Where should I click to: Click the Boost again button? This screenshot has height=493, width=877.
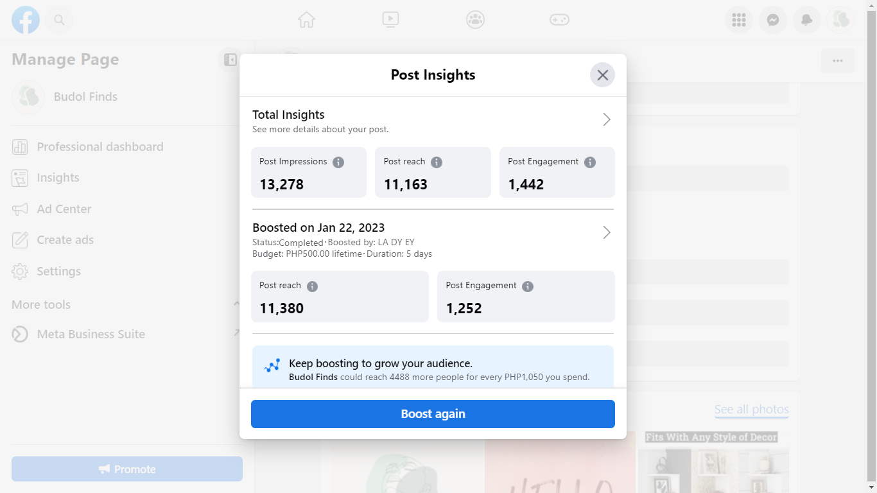tap(433, 414)
